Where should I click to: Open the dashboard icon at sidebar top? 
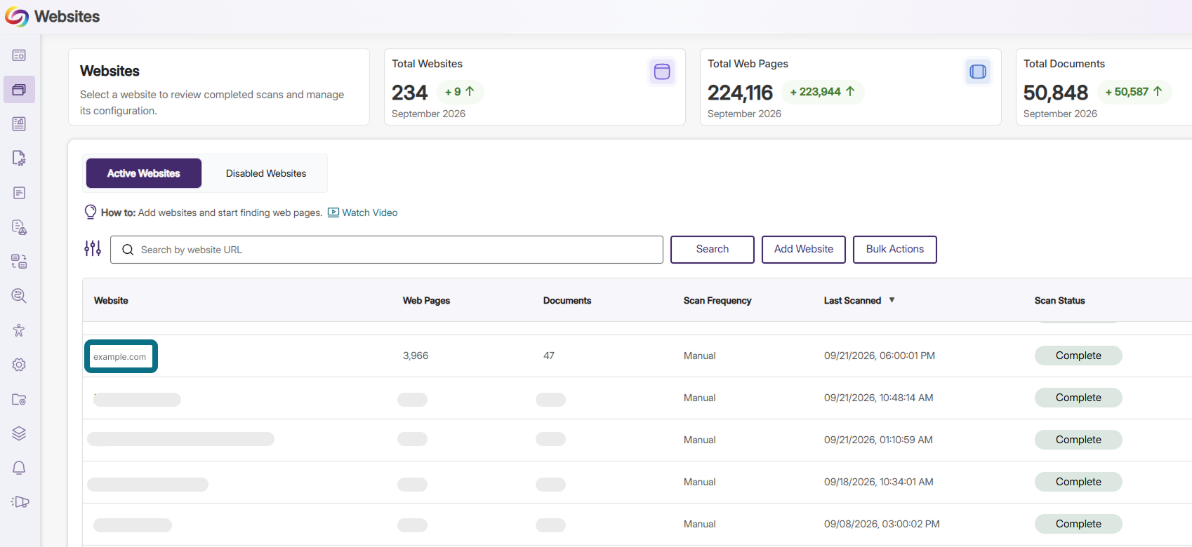coord(19,55)
